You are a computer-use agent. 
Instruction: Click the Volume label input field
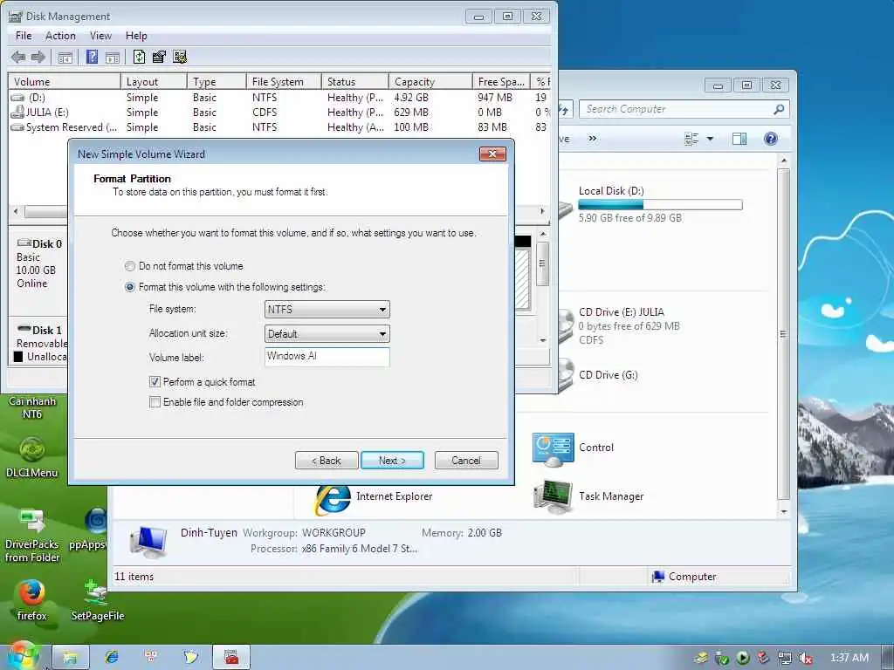pyautogui.click(x=327, y=357)
